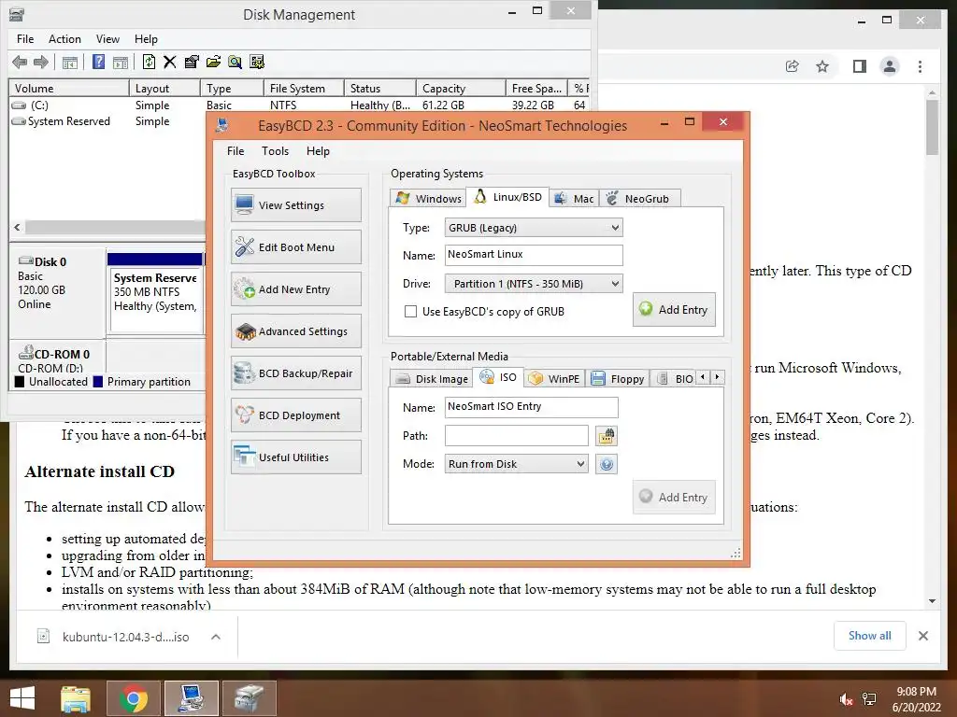
Task: Open Disk Management Action menu
Action: 64,39
